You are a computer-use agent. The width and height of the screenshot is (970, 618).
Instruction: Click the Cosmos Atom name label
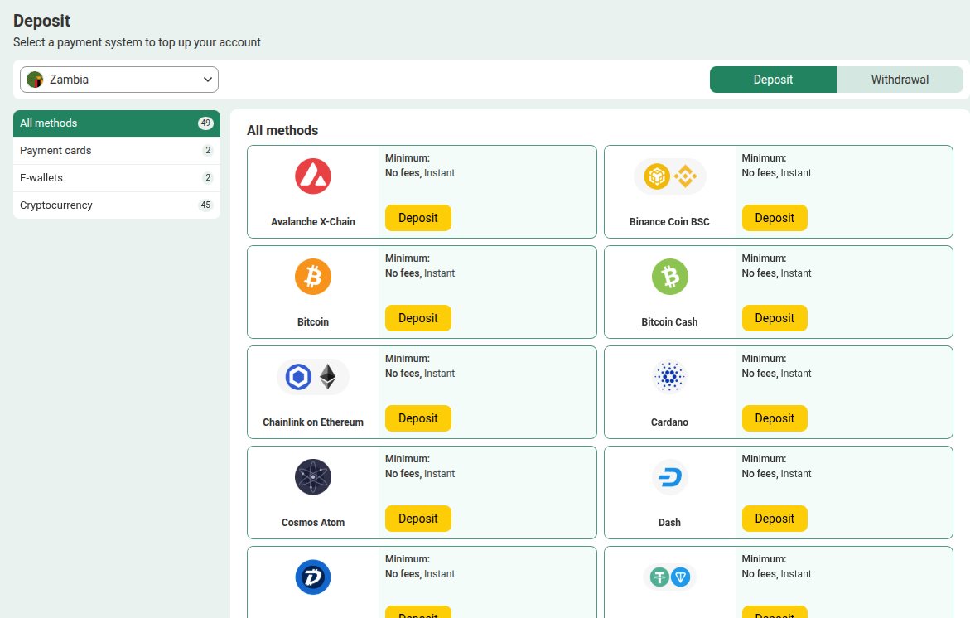313,522
